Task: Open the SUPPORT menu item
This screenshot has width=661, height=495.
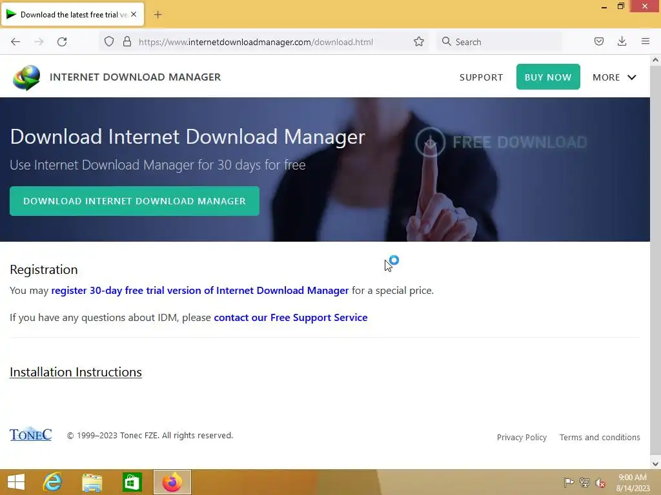Action: 481,77
